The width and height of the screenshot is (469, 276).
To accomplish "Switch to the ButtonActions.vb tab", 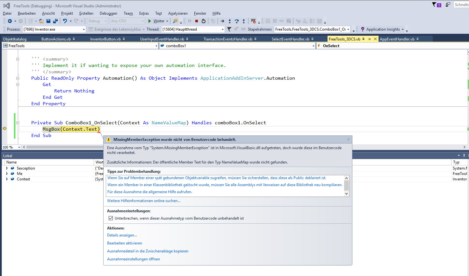I will point(56,39).
